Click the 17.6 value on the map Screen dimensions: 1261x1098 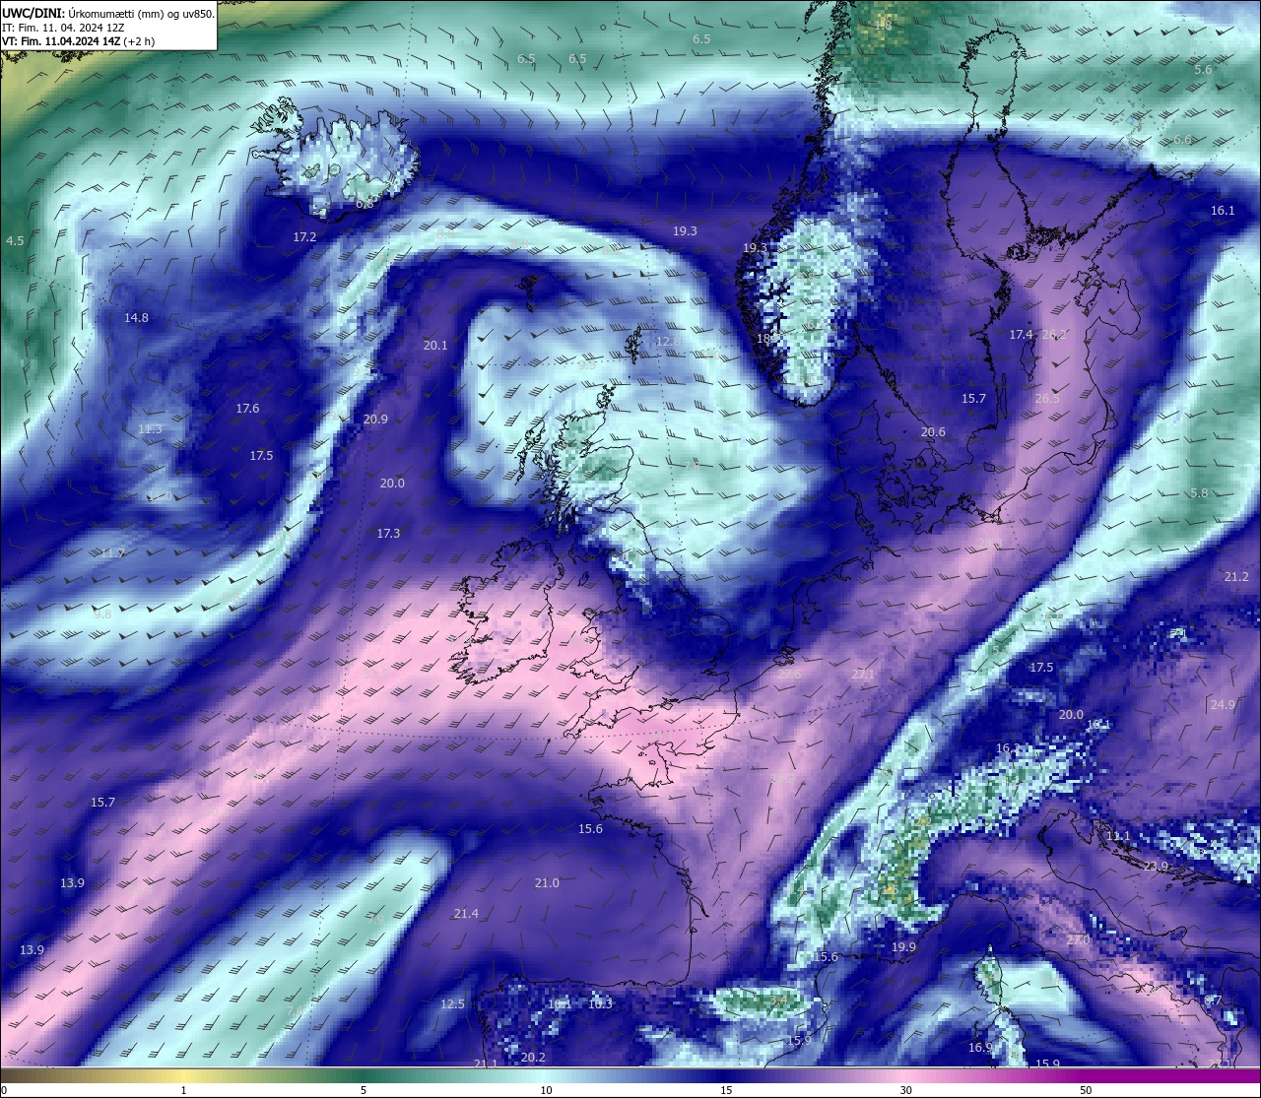[x=247, y=409]
